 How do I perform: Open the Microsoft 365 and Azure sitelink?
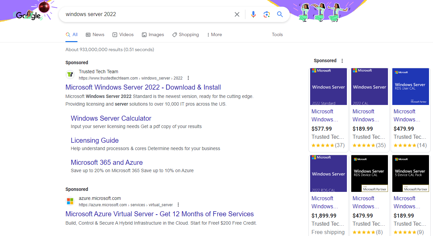[107, 162]
